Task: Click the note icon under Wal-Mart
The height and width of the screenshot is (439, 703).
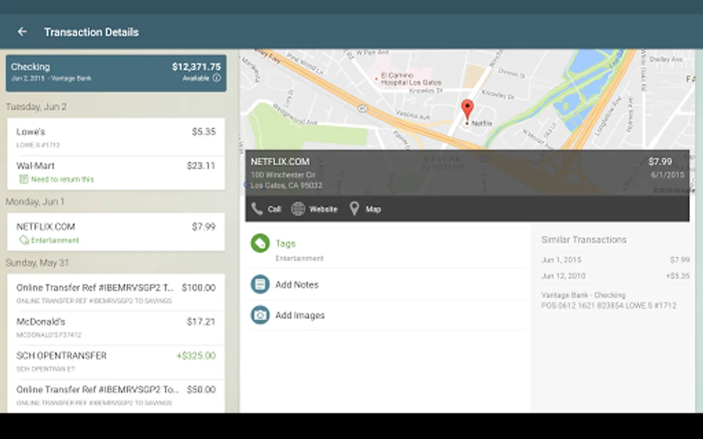Action: pos(23,179)
